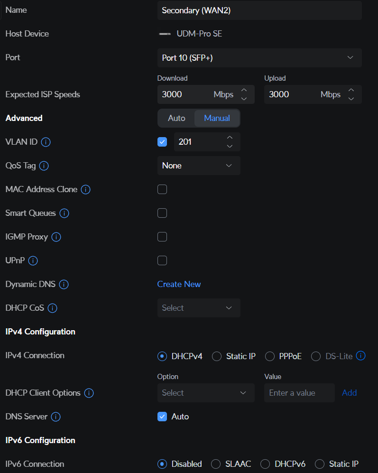Image resolution: width=378 pixels, height=473 pixels.
Task: Click the Name field containing Secondary (WAN2)
Action: 259,10
